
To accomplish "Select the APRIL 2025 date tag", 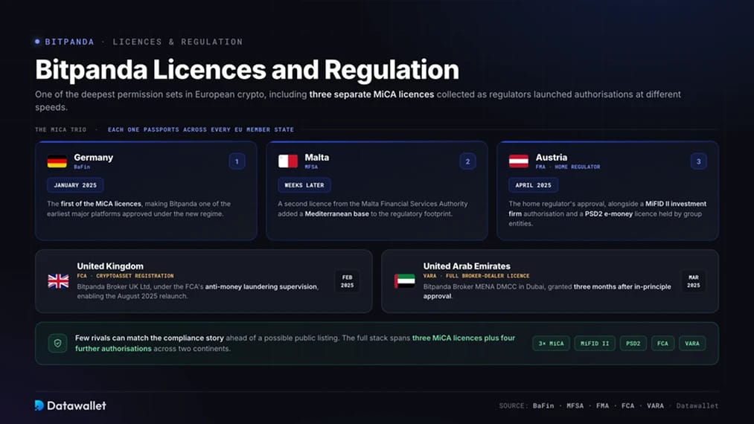I will [533, 185].
